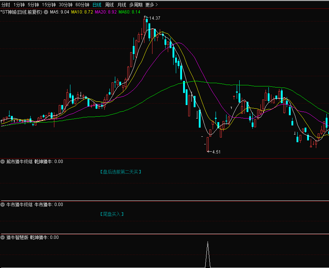Screen dimensions: 329x268
Task: Select the 60分钟 period tab
Action: pos(82,5)
